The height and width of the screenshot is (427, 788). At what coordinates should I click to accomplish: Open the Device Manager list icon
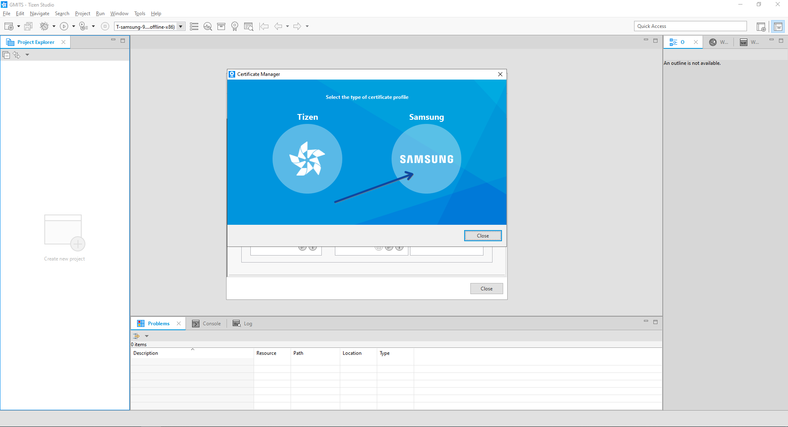point(194,26)
